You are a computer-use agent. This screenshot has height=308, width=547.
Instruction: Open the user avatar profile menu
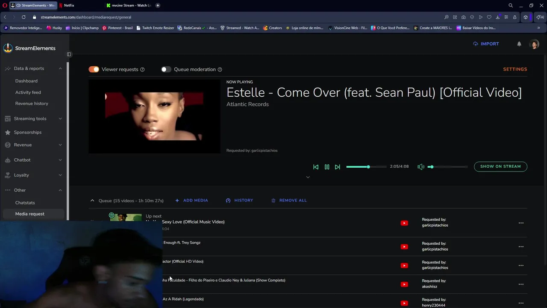pos(534,44)
